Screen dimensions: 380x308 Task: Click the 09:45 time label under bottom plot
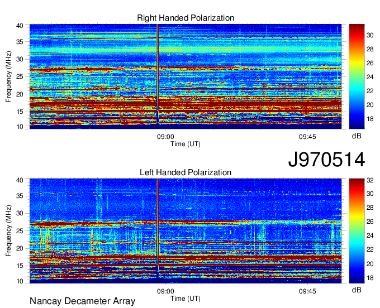coord(307,291)
